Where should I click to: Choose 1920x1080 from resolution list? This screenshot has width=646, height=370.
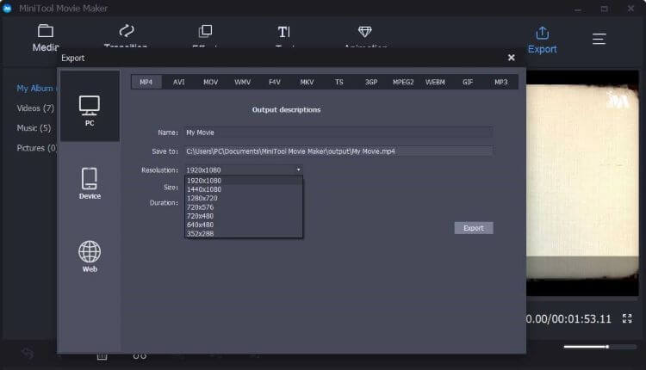[244, 181]
